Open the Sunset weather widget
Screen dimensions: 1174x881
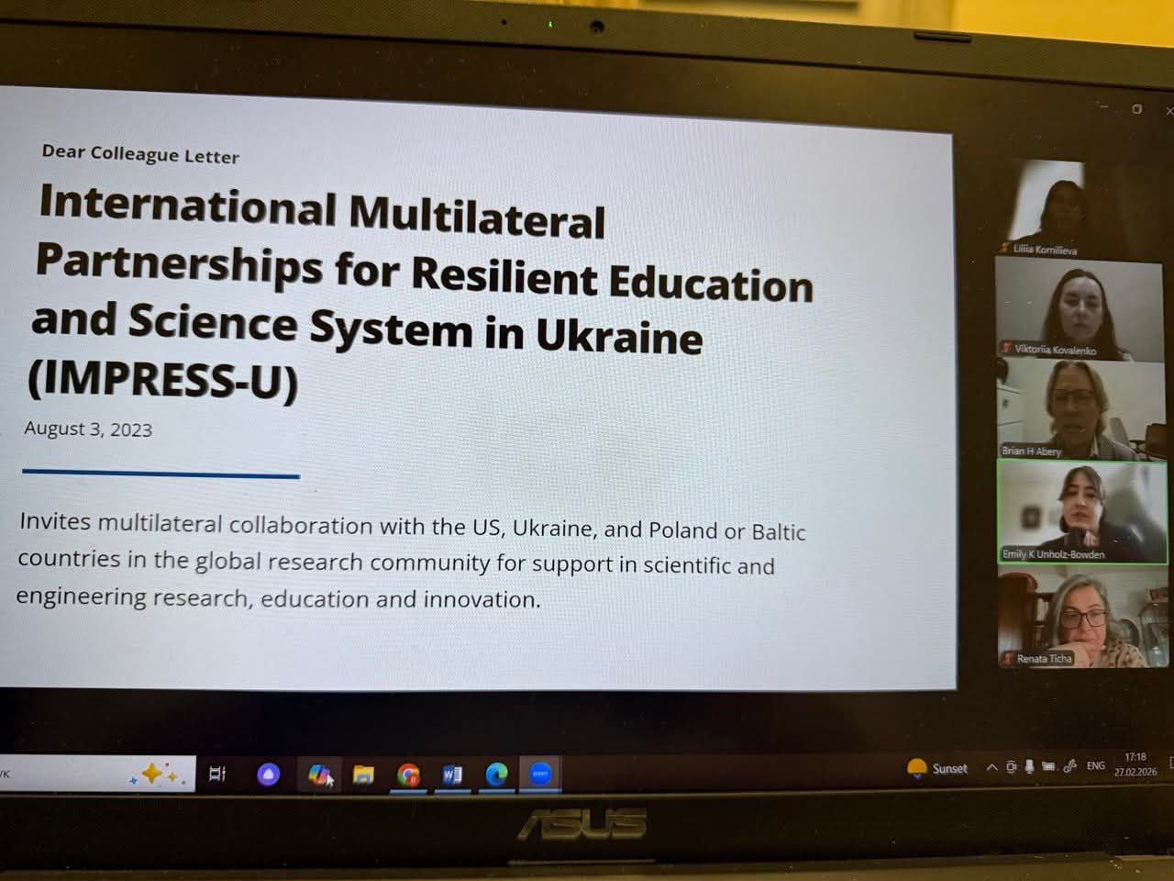(937, 769)
